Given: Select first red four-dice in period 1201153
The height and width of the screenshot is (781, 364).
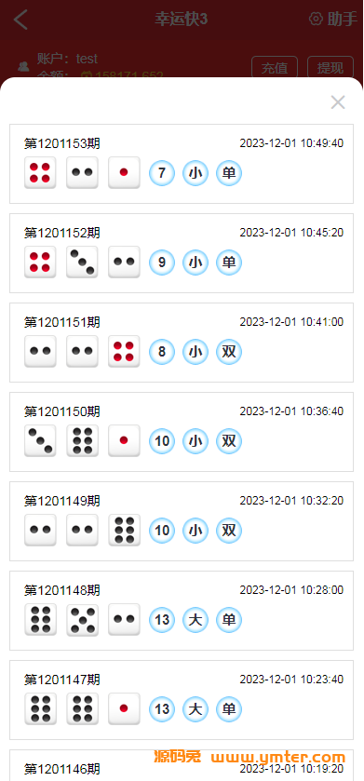Looking at the screenshot, I should tap(40, 173).
